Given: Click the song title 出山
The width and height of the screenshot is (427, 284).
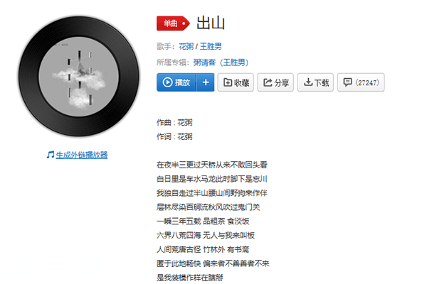Looking at the screenshot, I should [211, 23].
